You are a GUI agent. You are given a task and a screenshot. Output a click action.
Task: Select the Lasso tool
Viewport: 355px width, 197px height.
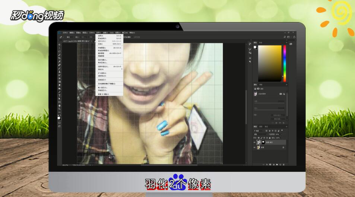point(59,51)
